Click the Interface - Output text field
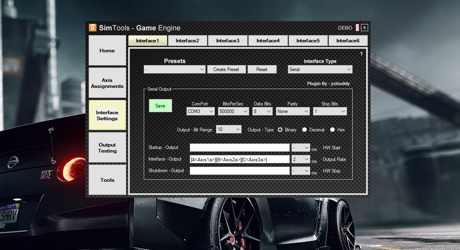 [x=240, y=159]
